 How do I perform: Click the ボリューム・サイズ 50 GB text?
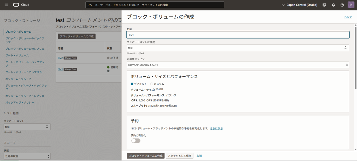point(147,89)
